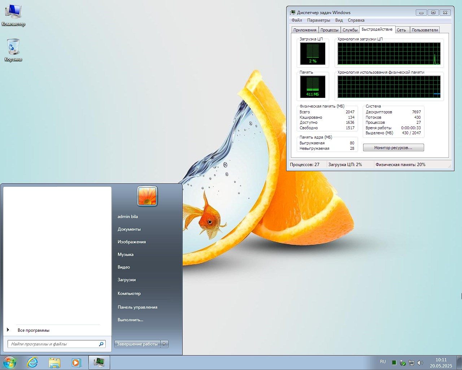
Task: Open the Компьютер desktop icon
Action: coord(13,15)
